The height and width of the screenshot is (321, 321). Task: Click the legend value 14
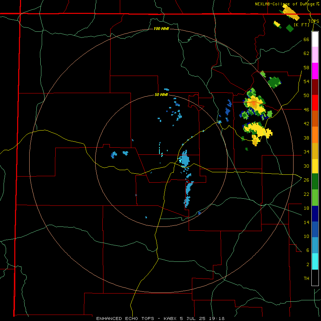pyautogui.click(x=306, y=222)
